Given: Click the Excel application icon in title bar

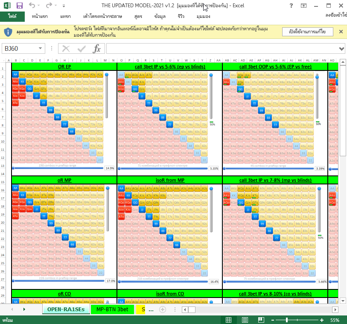Looking at the screenshot, I should click(x=7, y=5).
